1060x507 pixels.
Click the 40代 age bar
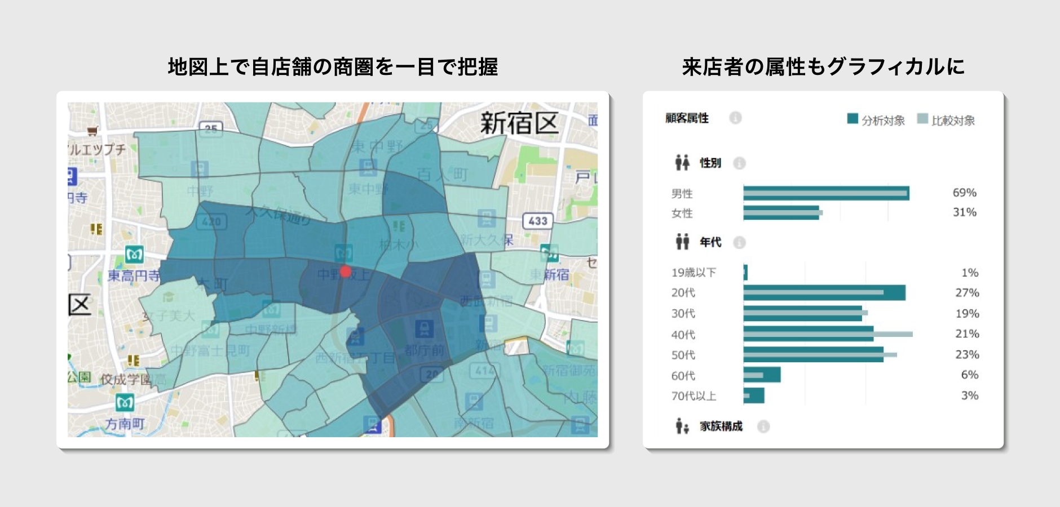(828, 334)
